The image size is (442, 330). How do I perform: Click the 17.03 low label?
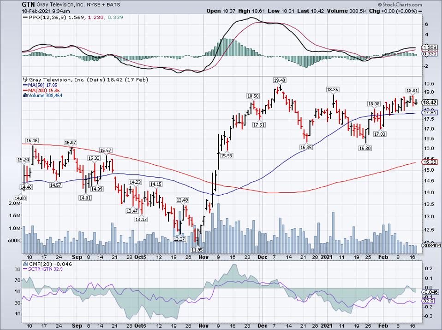coord(380,134)
